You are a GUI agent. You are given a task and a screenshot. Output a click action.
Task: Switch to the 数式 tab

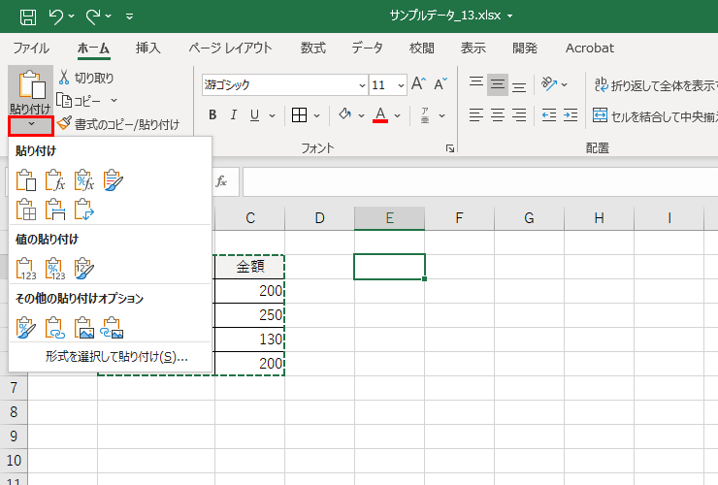click(313, 48)
